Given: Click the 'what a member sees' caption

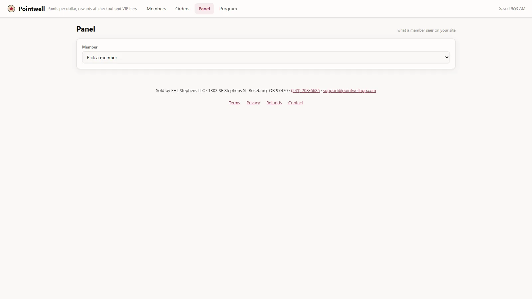Looking at the screenshot, I should point(426,30).
